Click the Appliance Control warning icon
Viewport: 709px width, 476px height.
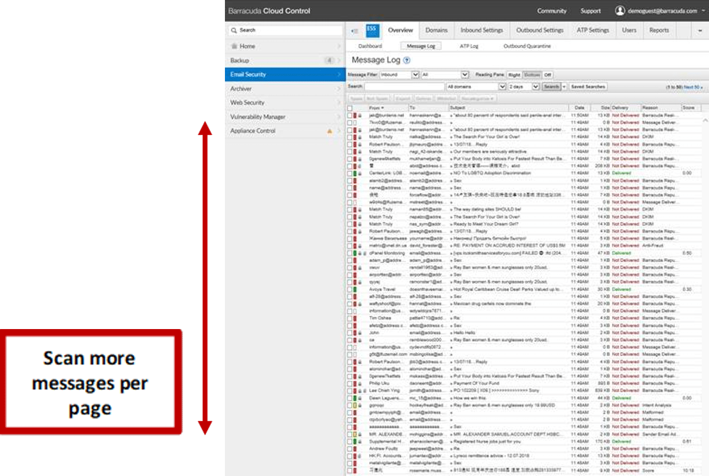[330, 131]
